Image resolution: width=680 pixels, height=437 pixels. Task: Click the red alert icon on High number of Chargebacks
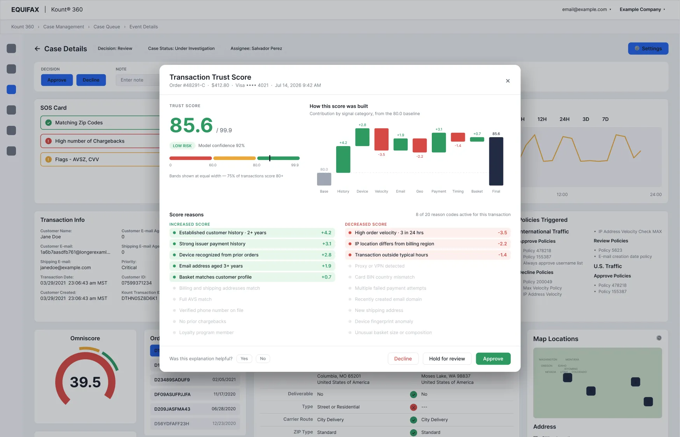click(49, 141)
